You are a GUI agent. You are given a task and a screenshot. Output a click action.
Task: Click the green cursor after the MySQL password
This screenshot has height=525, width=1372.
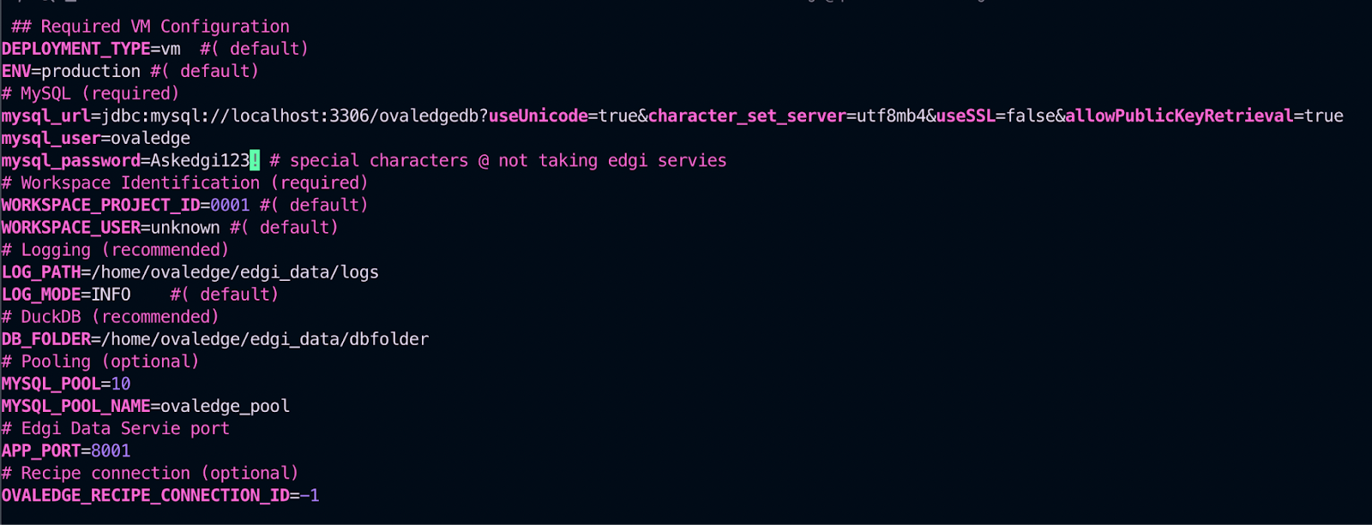255,160
